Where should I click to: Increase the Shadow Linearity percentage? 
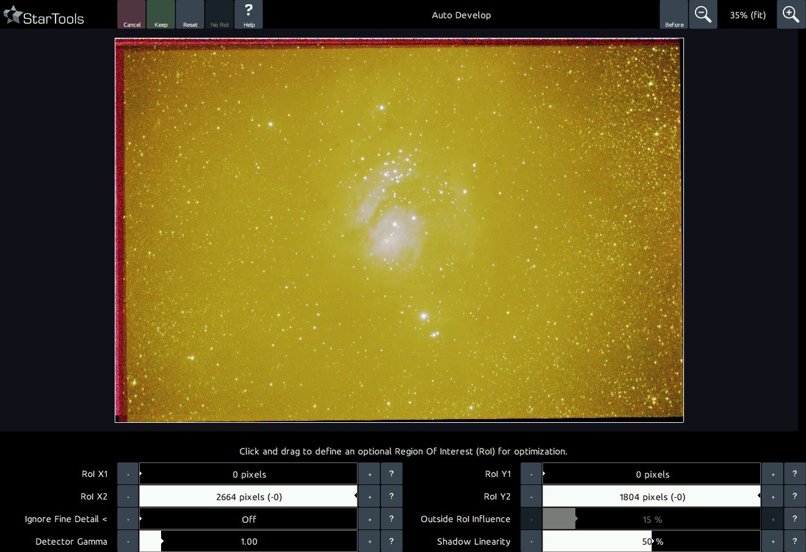coord(772,541)
